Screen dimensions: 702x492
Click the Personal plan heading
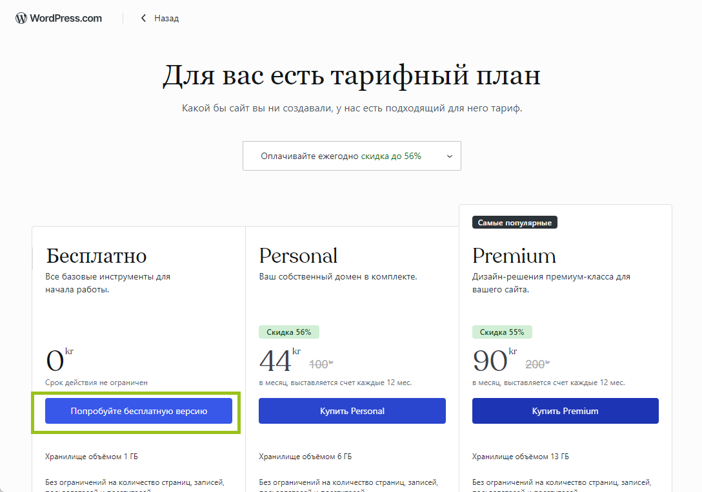(298, 256)
